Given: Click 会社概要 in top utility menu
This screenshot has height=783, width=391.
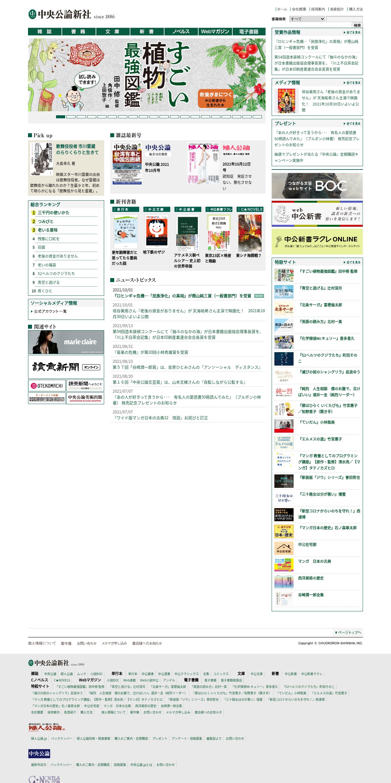Looking at the screenshot, I should 299,9.
